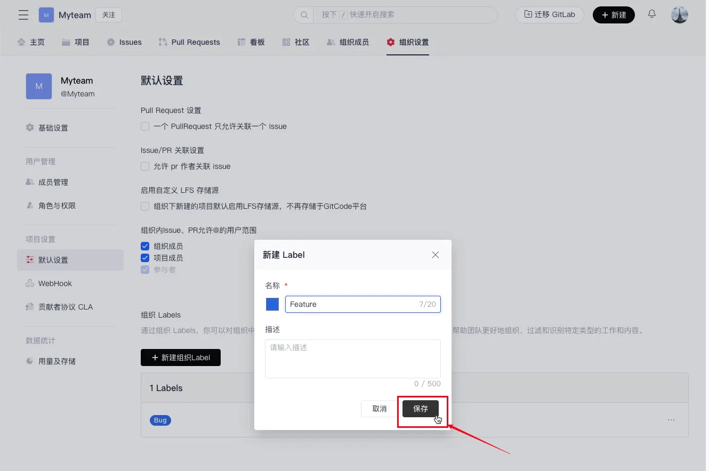This screenshot has width=709, height=471.
Task: Click the Myteam organization logo in header
Action: coord(46,15)
